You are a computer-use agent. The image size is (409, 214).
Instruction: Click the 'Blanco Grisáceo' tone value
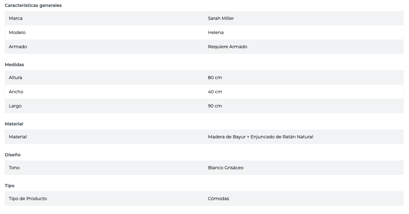point(225,168)
